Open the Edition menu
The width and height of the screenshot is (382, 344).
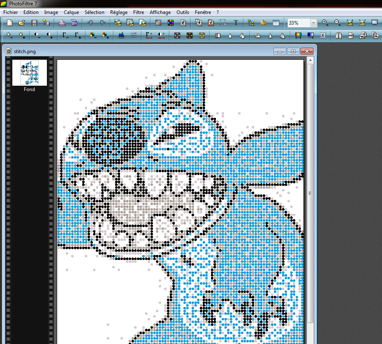click(31, 12)
